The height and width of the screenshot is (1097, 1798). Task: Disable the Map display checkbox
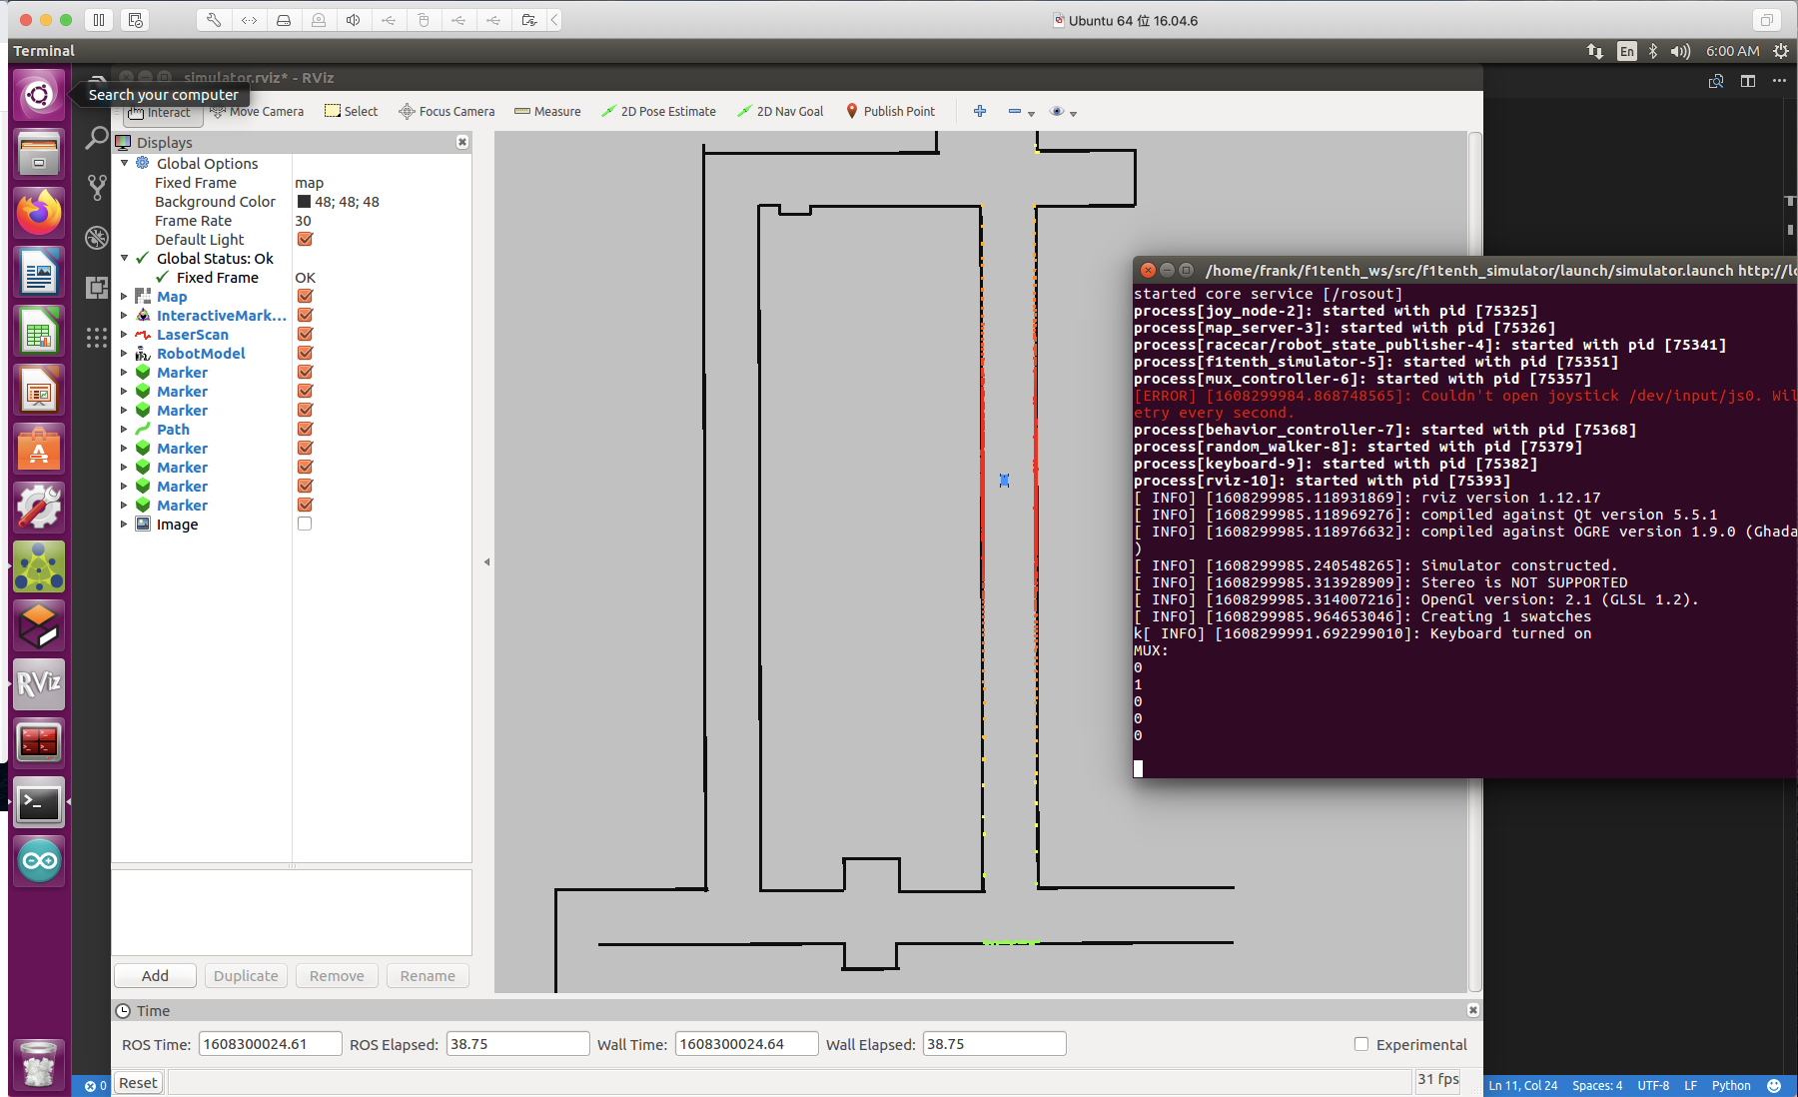pos(305,297)
